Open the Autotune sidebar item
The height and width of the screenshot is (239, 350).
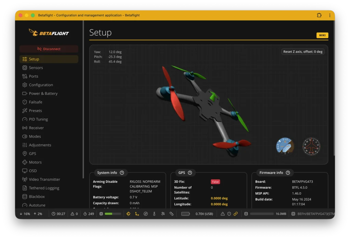tap(49, 205)
